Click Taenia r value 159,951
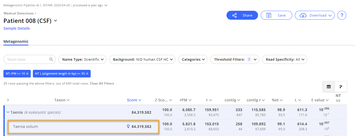The width and height of the screenshot is (355, 136). (x=212, y=110)
